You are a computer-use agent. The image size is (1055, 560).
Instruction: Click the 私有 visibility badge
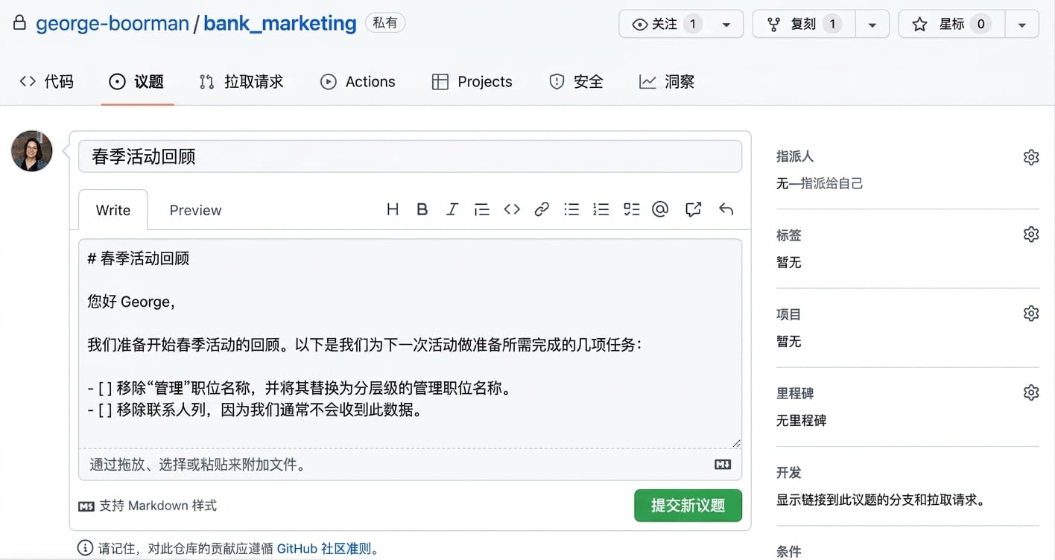[x=385, y=23]
